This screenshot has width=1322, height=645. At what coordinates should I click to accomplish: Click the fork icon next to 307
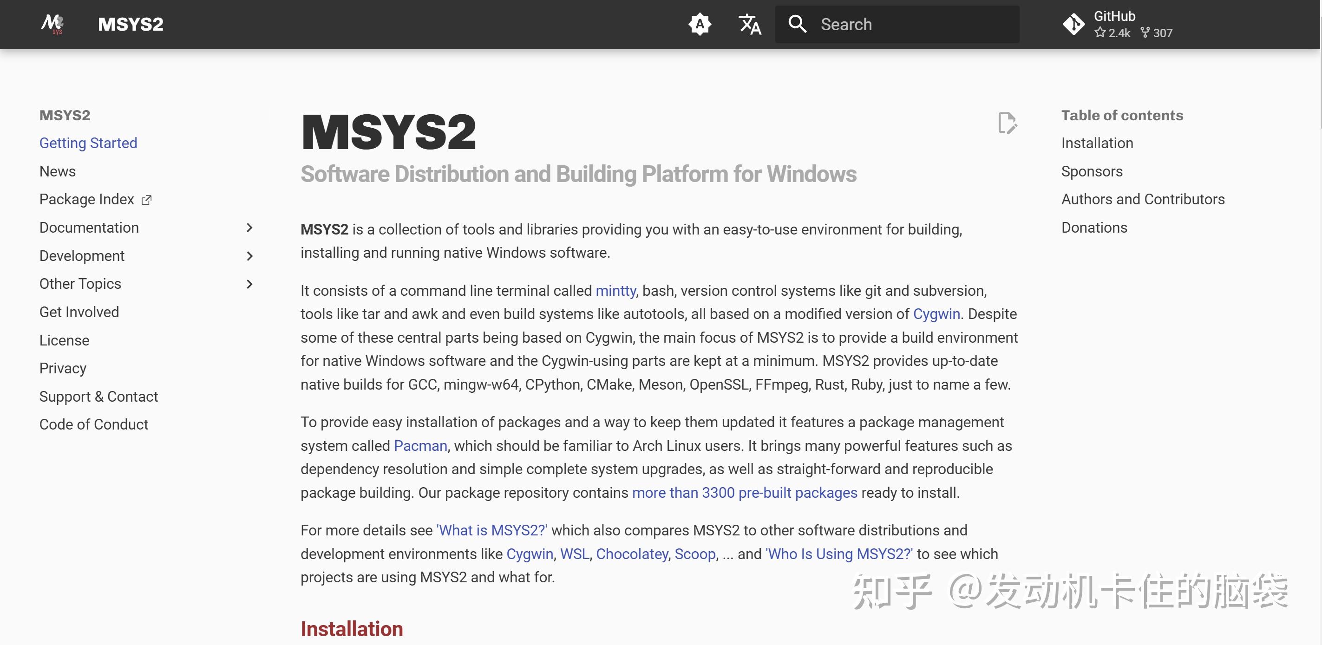(x=1145, y=33)
